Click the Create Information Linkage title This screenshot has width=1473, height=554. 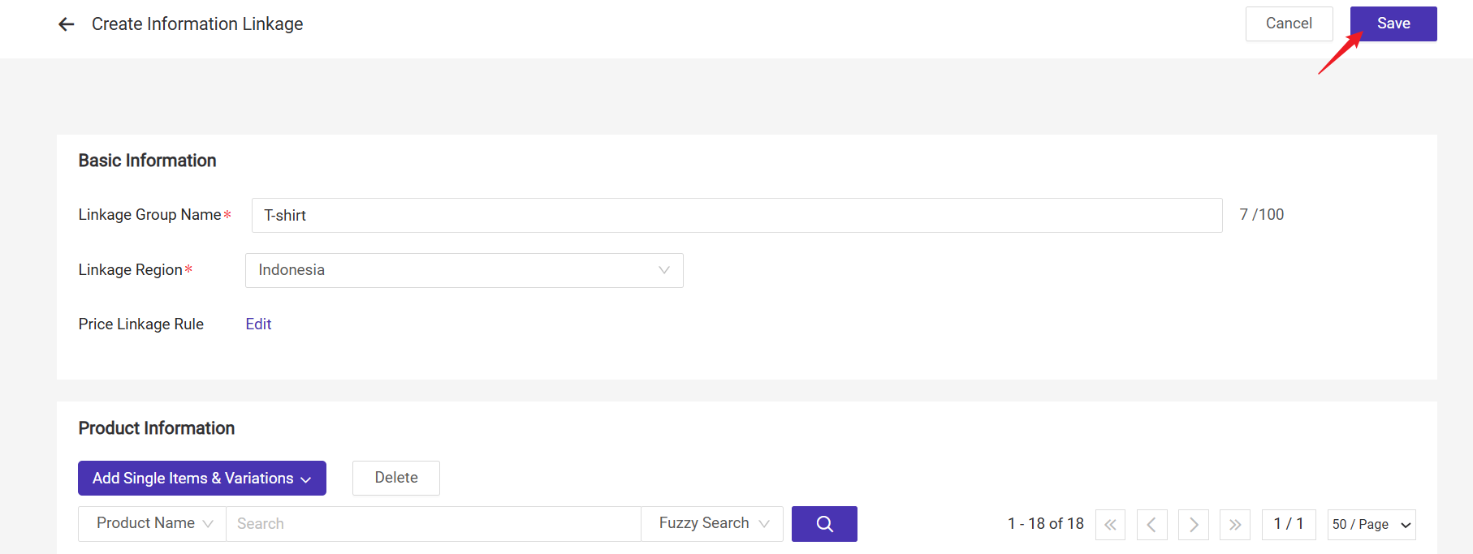(x=197, y=24)
